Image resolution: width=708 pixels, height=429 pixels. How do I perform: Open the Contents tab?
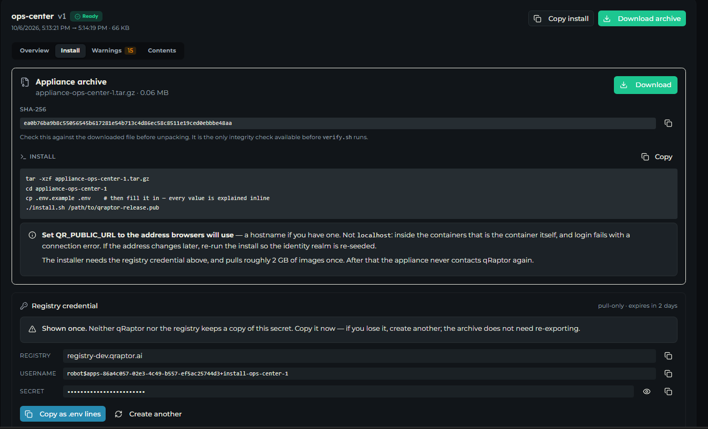coord(162,51)
